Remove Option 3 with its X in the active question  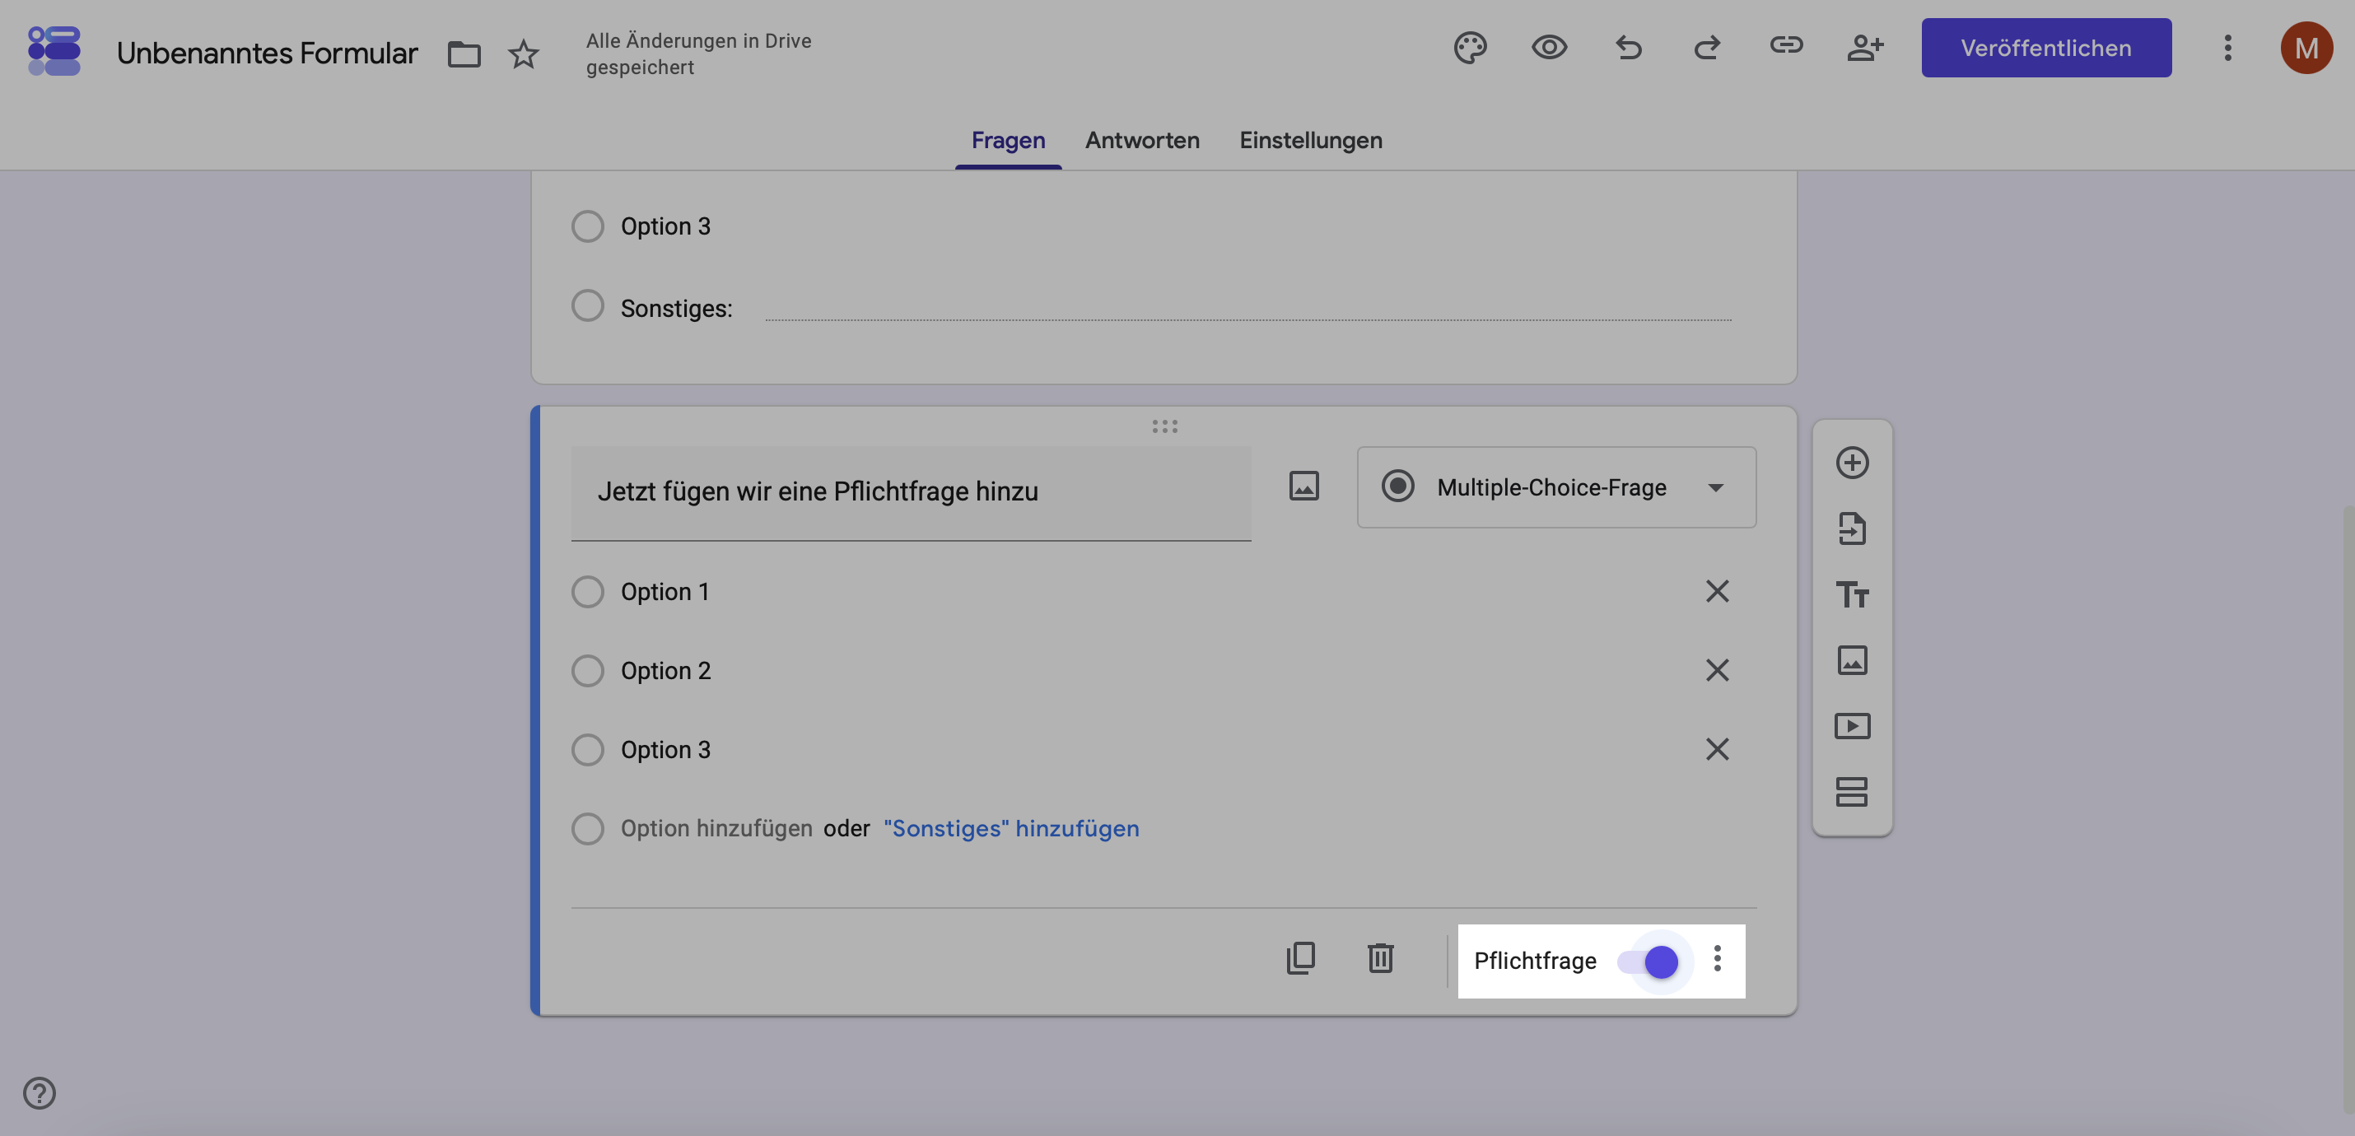pos(1717,749)
